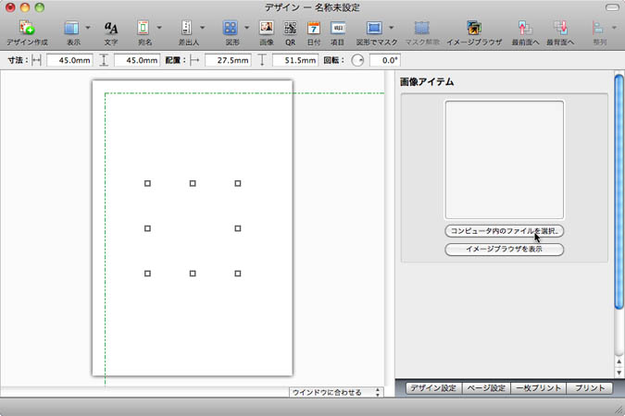Viewport: 625px width, 416px height.
Task: Click the 日付 date icon
Action: (314, 29)
